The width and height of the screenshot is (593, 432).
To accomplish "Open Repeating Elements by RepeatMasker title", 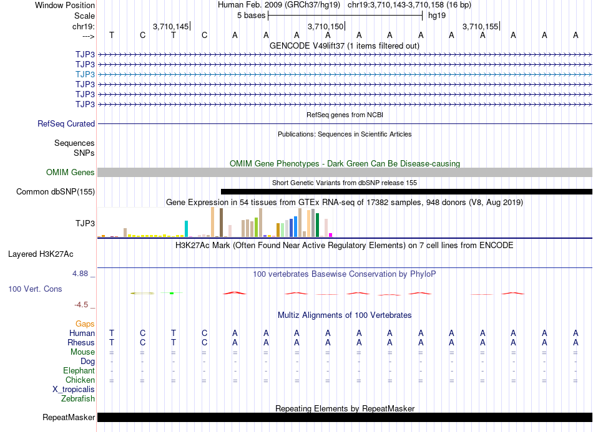I will tap(345, 408).
